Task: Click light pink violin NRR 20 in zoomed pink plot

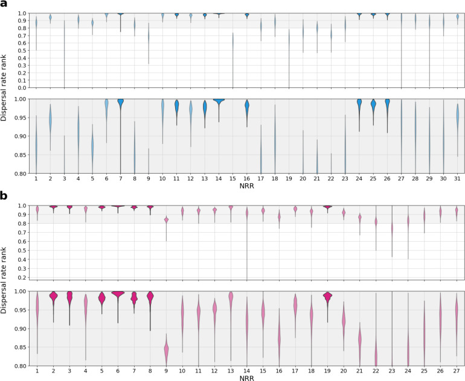Action: [x=344, y=321]
